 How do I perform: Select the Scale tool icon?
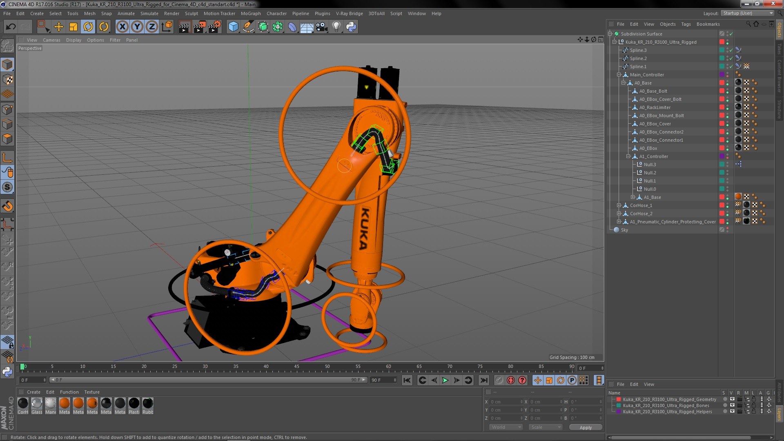[73, 27]
